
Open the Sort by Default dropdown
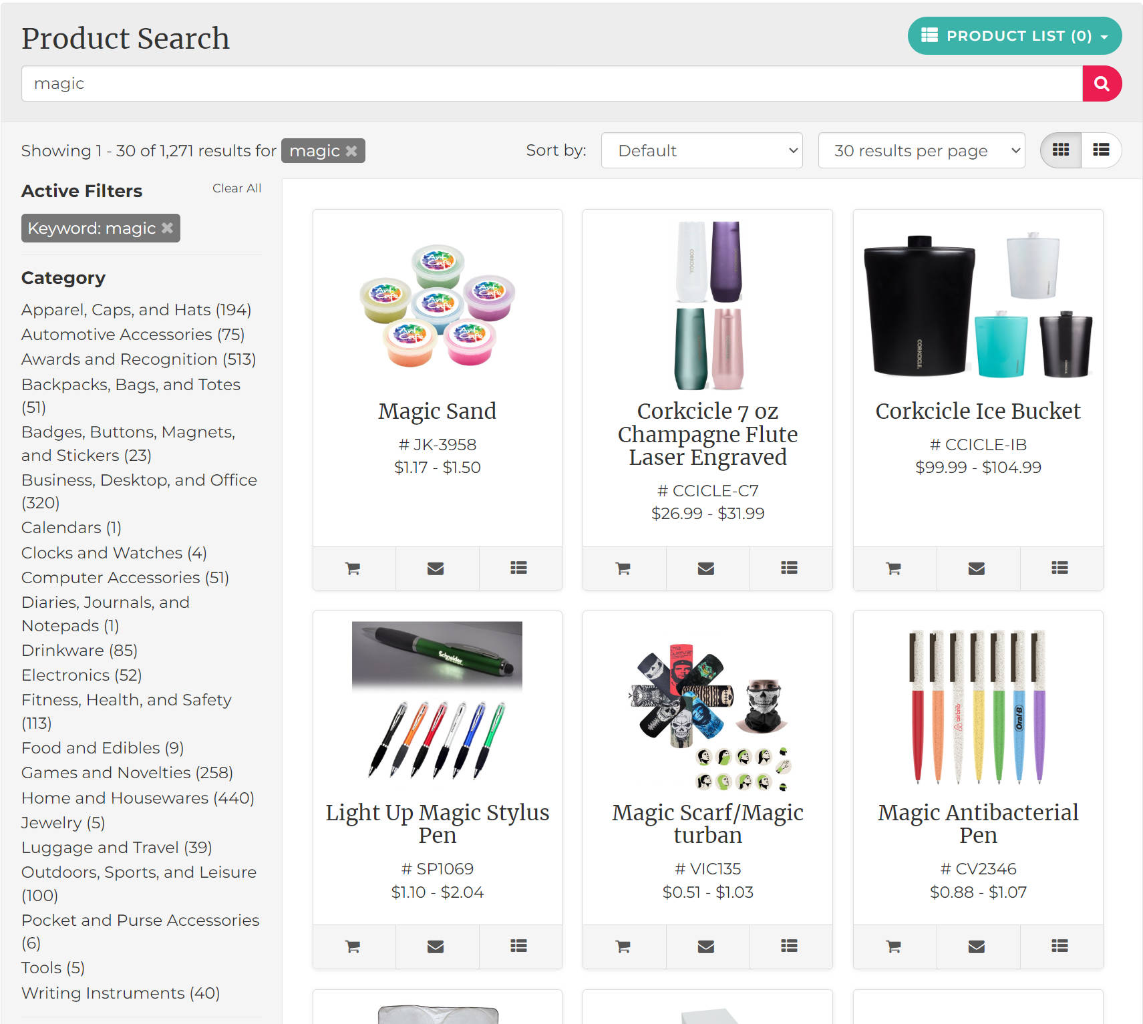coord(701,150)
